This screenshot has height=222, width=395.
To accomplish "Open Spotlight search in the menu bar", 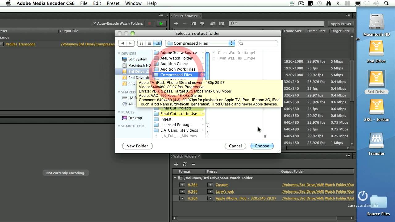I will pyautogui.click(x=387, y=3).
